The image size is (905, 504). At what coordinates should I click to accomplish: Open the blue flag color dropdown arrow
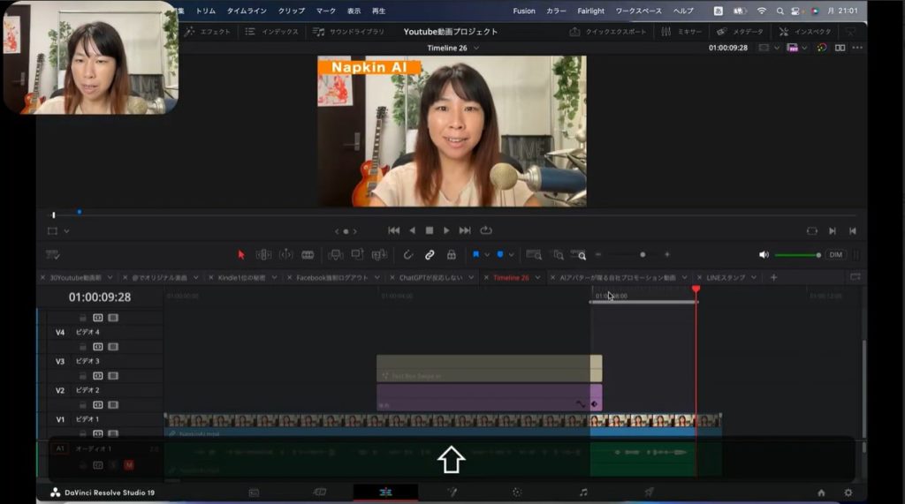tap(487, 255)
